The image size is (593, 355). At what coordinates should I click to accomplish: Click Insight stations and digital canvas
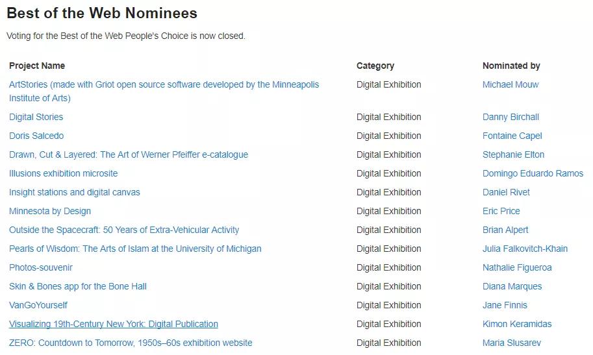coord(75,193)
